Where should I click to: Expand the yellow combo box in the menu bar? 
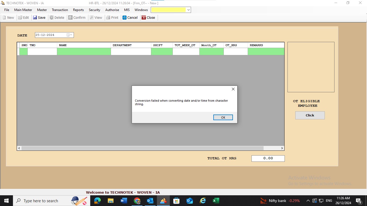[x=188, y=10]
